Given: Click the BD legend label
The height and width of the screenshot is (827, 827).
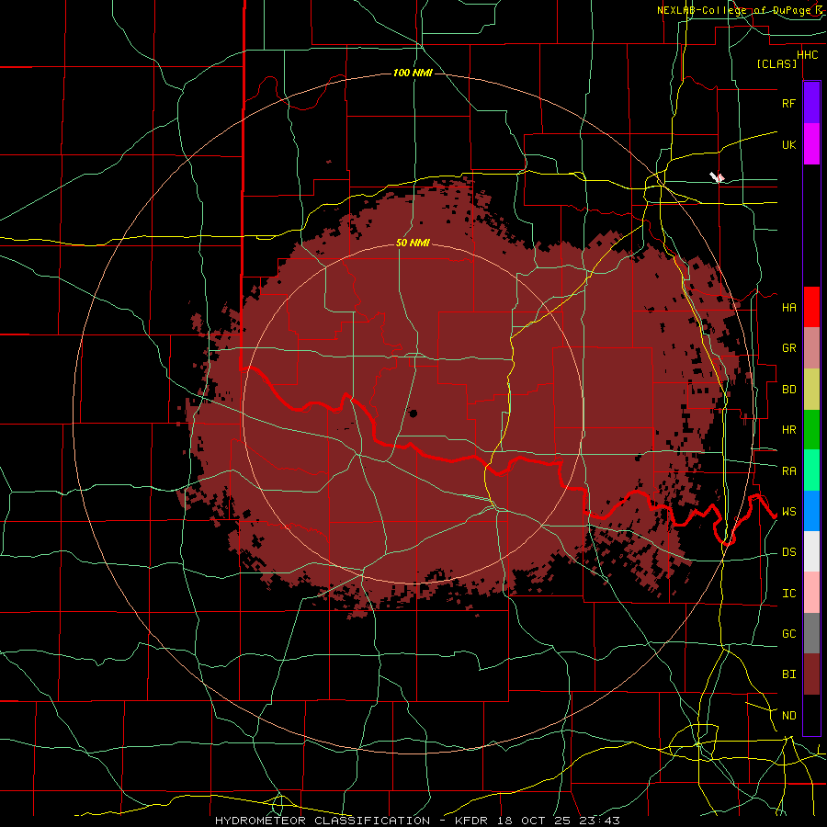Looking at the screenshot, I should pos(789,389).
